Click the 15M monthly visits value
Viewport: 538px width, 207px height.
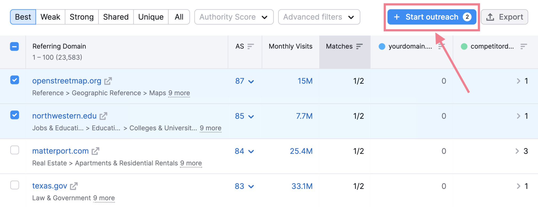coord(305,81)
